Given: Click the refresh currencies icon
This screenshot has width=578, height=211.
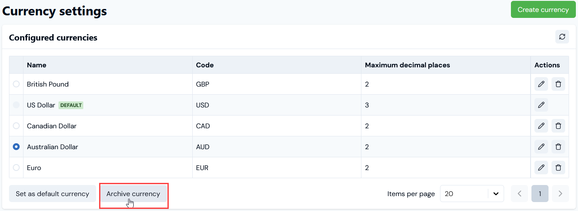Looking at the screenshot, I should pos(562,37).
